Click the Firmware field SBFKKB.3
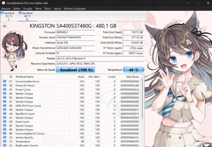 [75, 32]
